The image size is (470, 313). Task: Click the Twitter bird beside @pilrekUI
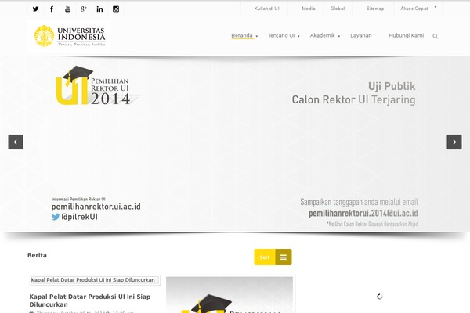(56, 217)
